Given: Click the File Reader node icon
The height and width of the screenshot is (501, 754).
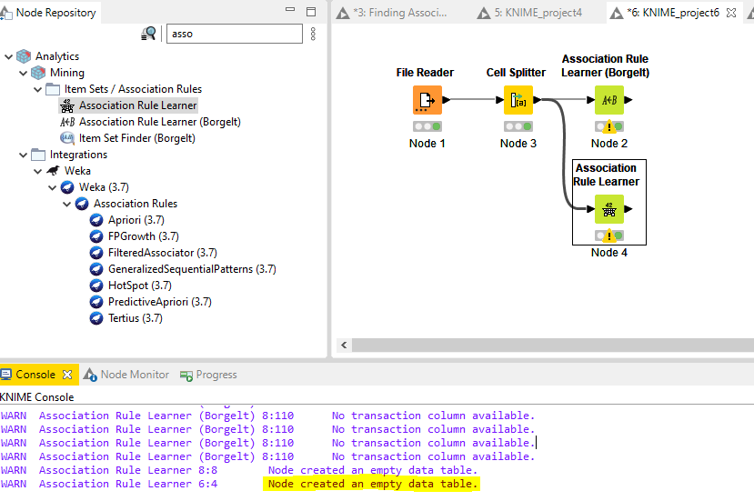Looking at the screenshot, I should point(427,100).
